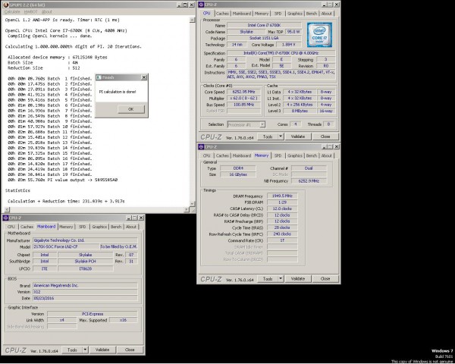Open Graphics tab in top CPU-Z window
The image size is (455, 364).
click(295, 14)
